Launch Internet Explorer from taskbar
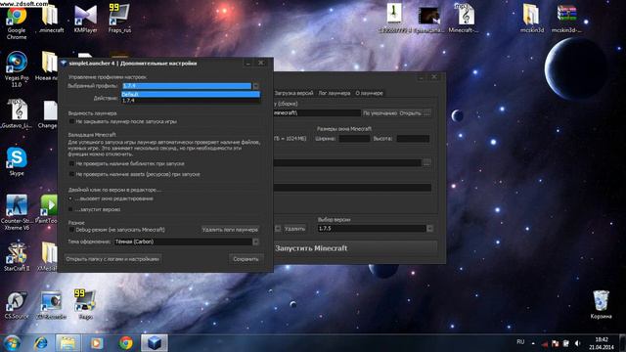This screenshot has width=626, height=352. 41,343
